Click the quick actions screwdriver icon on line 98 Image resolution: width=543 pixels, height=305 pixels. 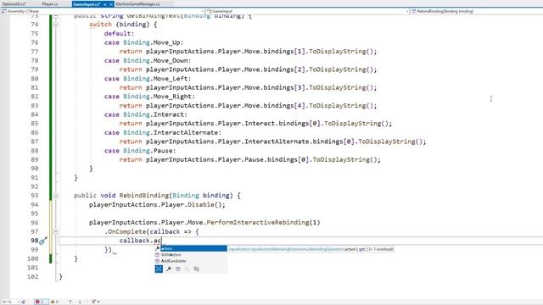[43, 241]
